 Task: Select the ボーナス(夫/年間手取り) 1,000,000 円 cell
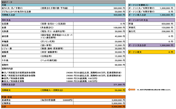tap(152, 8)
